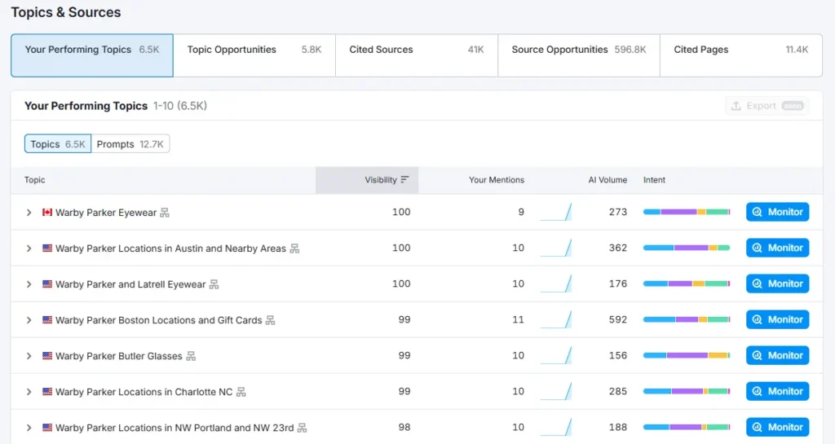This screenshot has height=444, width=835.
Task: Click mentions trend sparkline for Butler Glasses
Action: [x=556, y=355]
